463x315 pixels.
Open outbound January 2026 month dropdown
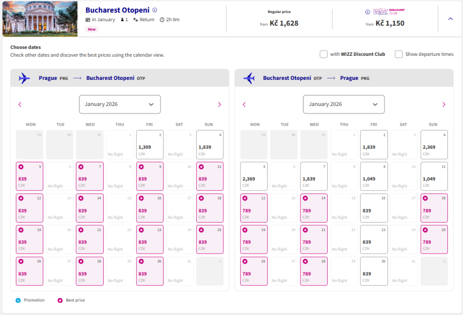tap(120, 104)
